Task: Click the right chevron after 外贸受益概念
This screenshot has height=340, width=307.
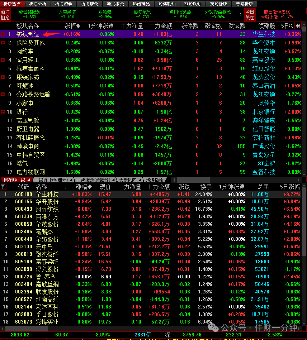Action: pyautogui.click(x=241, y=15)
